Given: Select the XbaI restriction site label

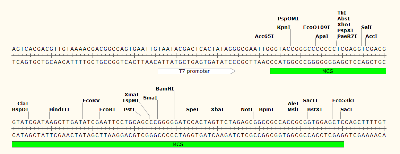Looking at the screenshot, I should (217, 109).
